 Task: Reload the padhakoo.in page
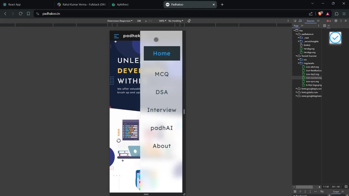[x=21, y=14]
